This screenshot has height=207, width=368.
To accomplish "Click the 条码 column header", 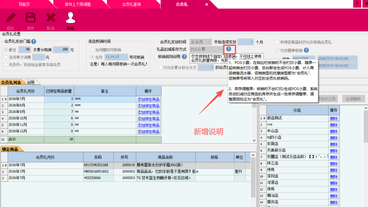I will pos(98,157).
